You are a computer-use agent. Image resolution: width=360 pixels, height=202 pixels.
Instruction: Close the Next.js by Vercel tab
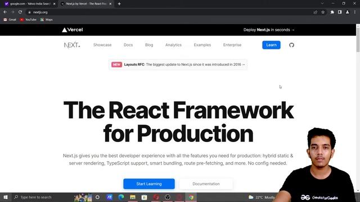110,4
